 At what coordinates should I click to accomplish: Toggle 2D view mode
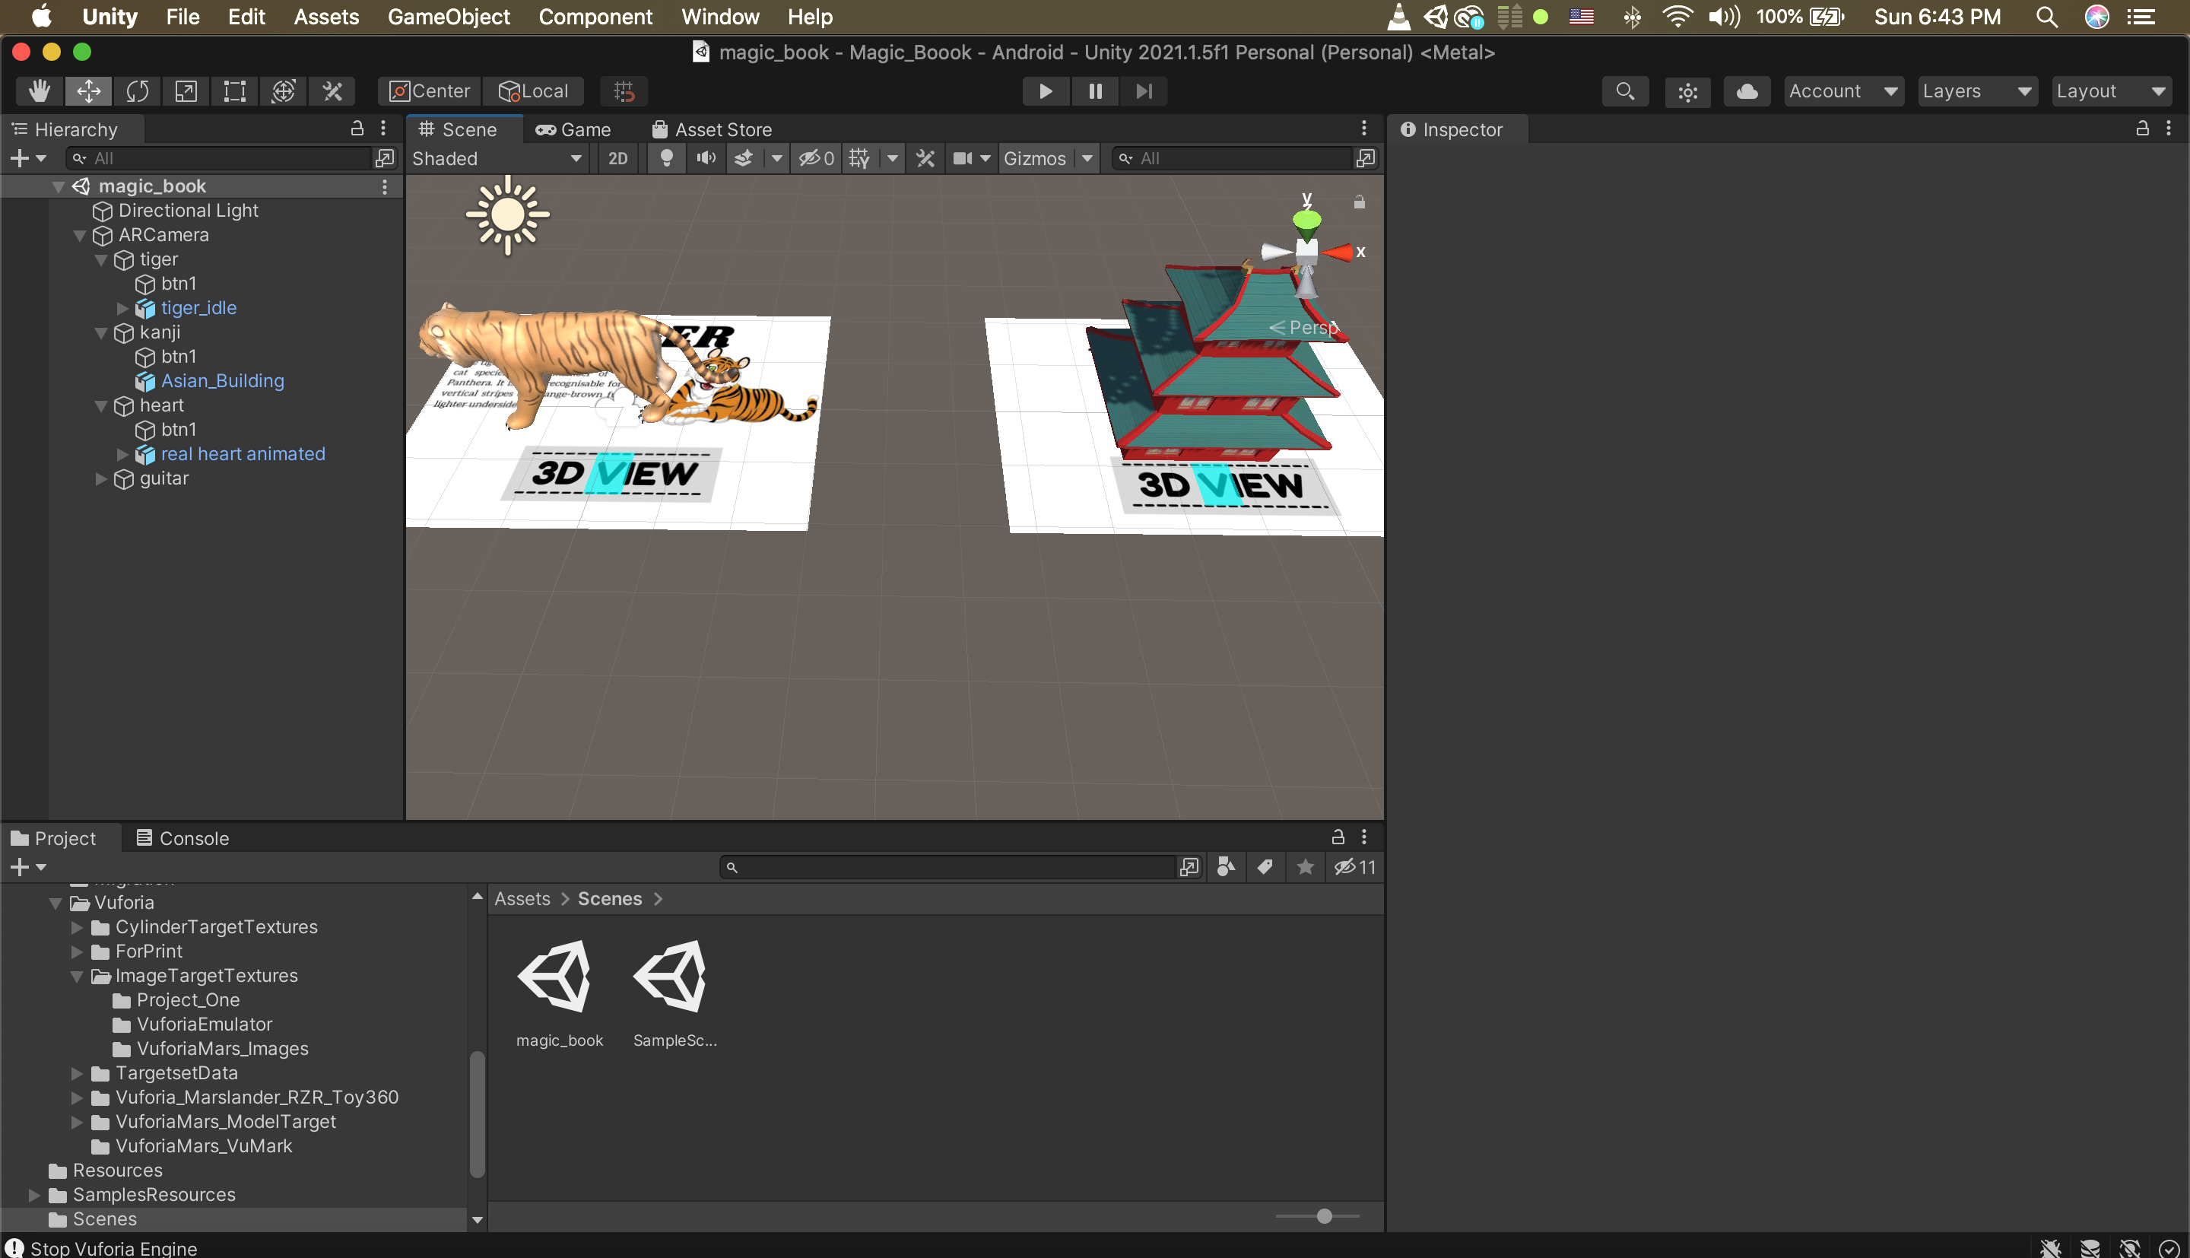(617, 158)
